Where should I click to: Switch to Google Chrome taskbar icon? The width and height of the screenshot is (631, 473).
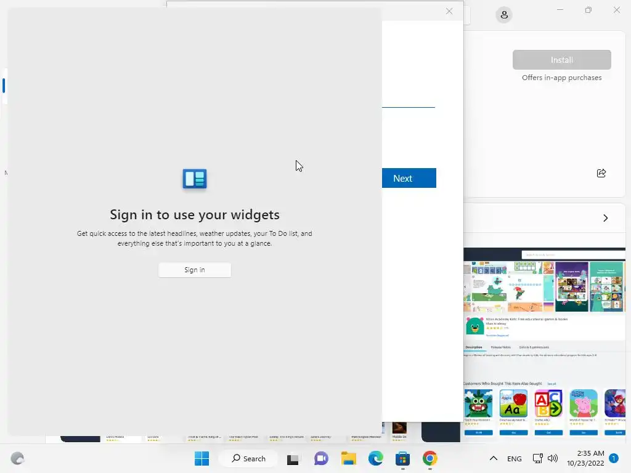[429, 458]
